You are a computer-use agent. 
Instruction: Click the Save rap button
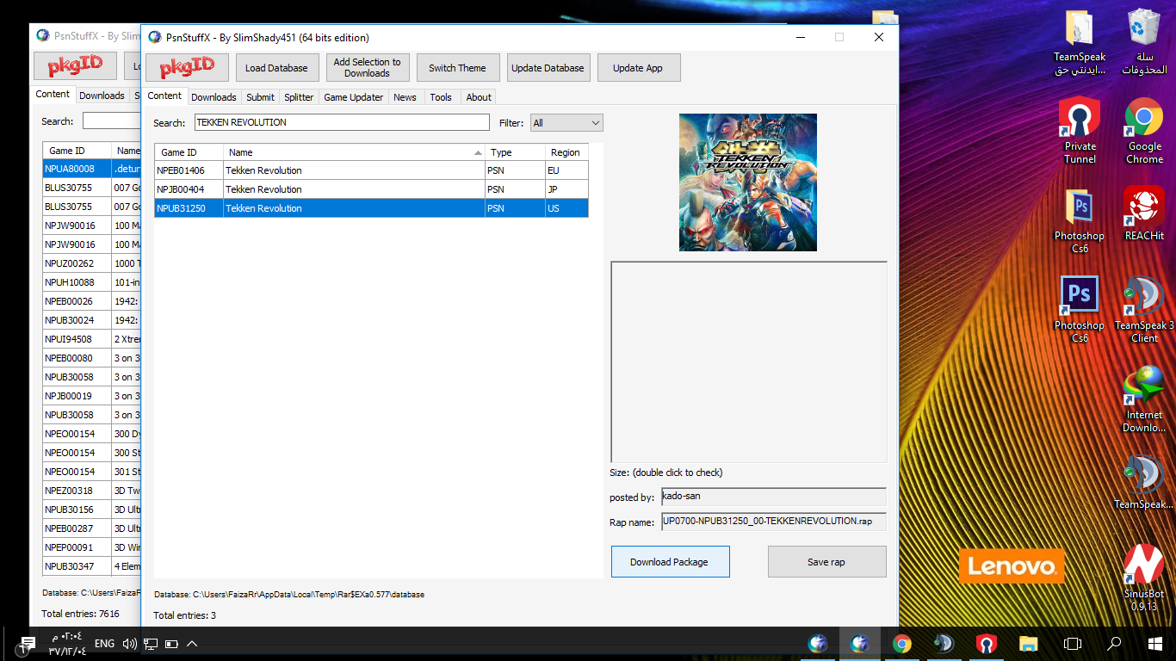826,562
